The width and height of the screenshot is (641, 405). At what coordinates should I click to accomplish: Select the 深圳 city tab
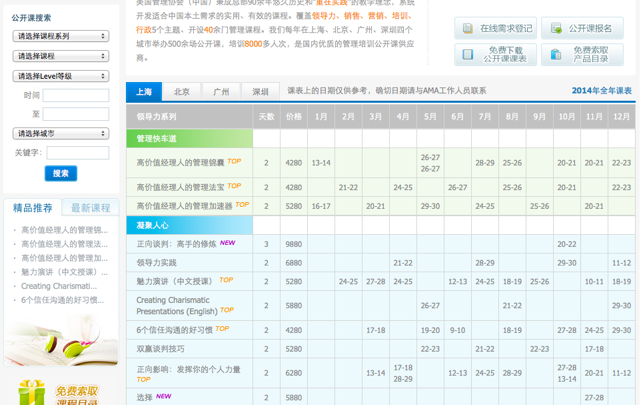(261, 92)
